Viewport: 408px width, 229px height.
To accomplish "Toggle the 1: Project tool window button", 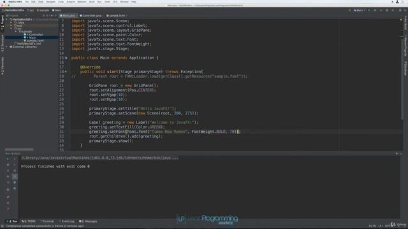I will pyautogui.click(x=3, y=23).
